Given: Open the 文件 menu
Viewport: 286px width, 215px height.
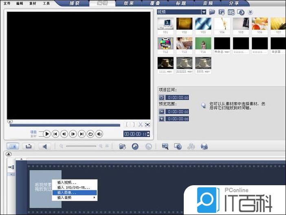Looking at the screenshot, I should click(7, 3).
